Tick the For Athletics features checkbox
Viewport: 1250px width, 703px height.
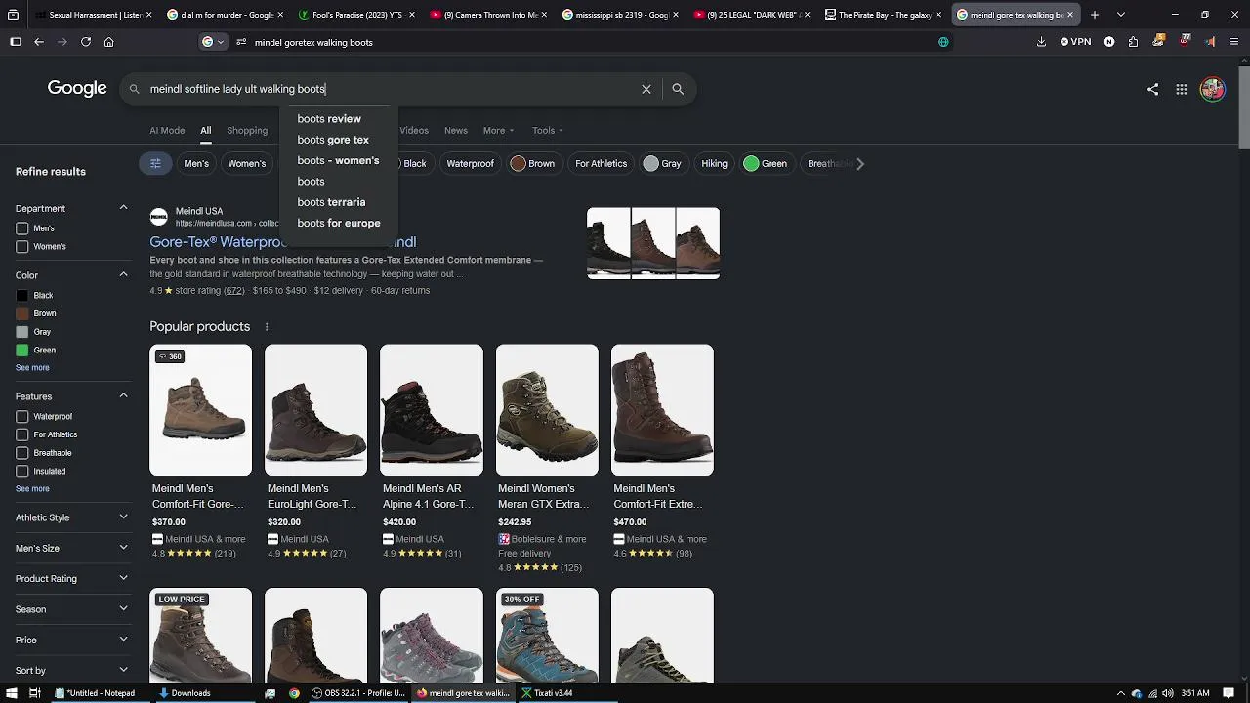tap(22, 435)
